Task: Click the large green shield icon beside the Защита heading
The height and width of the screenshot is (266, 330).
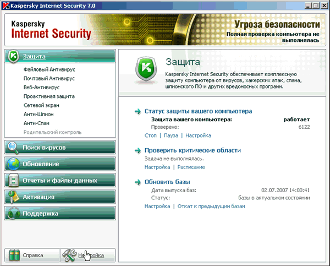Action: point(145,72)
